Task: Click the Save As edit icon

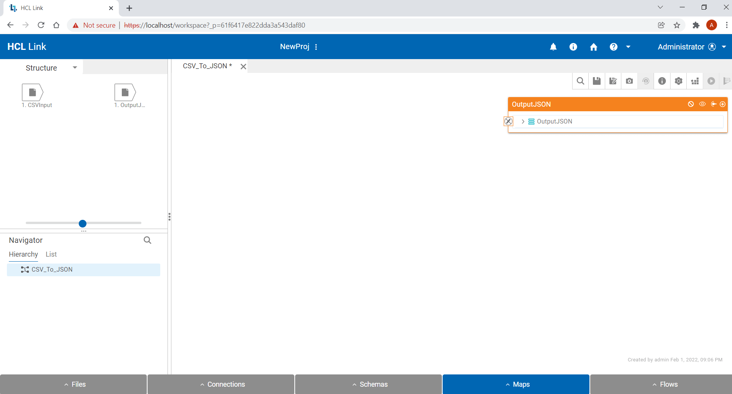Action: 613,81
